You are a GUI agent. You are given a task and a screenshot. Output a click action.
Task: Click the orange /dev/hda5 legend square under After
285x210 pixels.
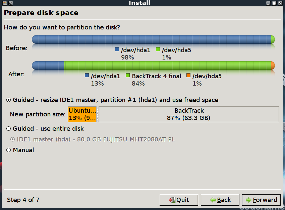click(188, 75)
